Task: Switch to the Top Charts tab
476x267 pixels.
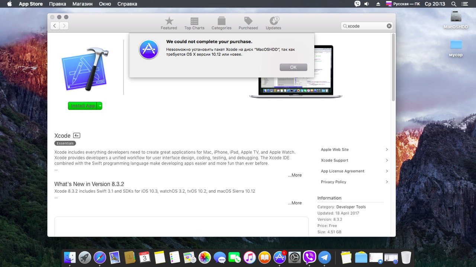Action: point(194,23)
